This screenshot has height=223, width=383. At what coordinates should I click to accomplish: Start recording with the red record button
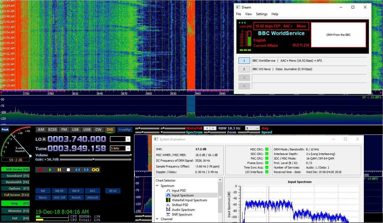coord(41,170)
